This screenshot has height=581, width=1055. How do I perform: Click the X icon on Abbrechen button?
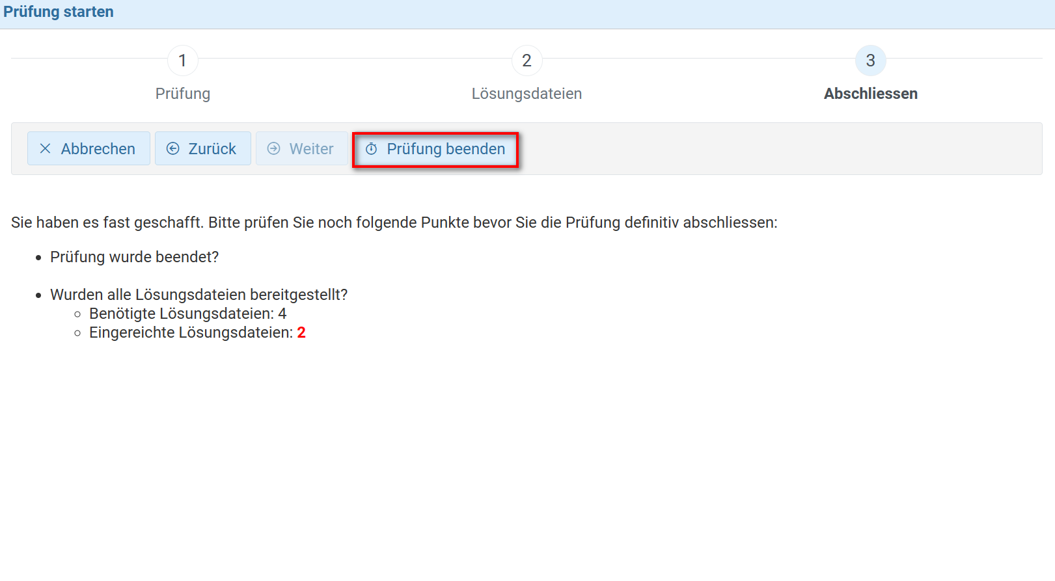point(45,149)
